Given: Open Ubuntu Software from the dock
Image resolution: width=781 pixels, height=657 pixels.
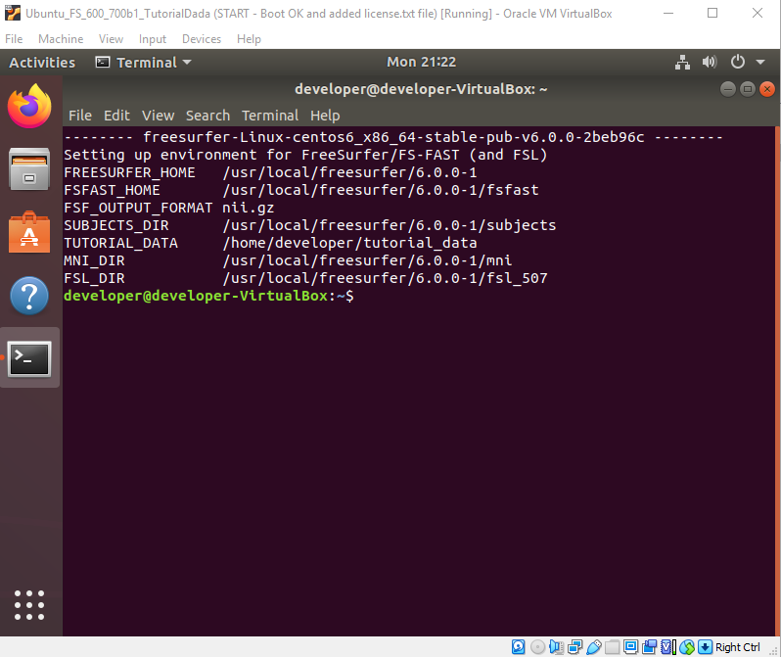Looking at the screenshot, I should (29, 231).
